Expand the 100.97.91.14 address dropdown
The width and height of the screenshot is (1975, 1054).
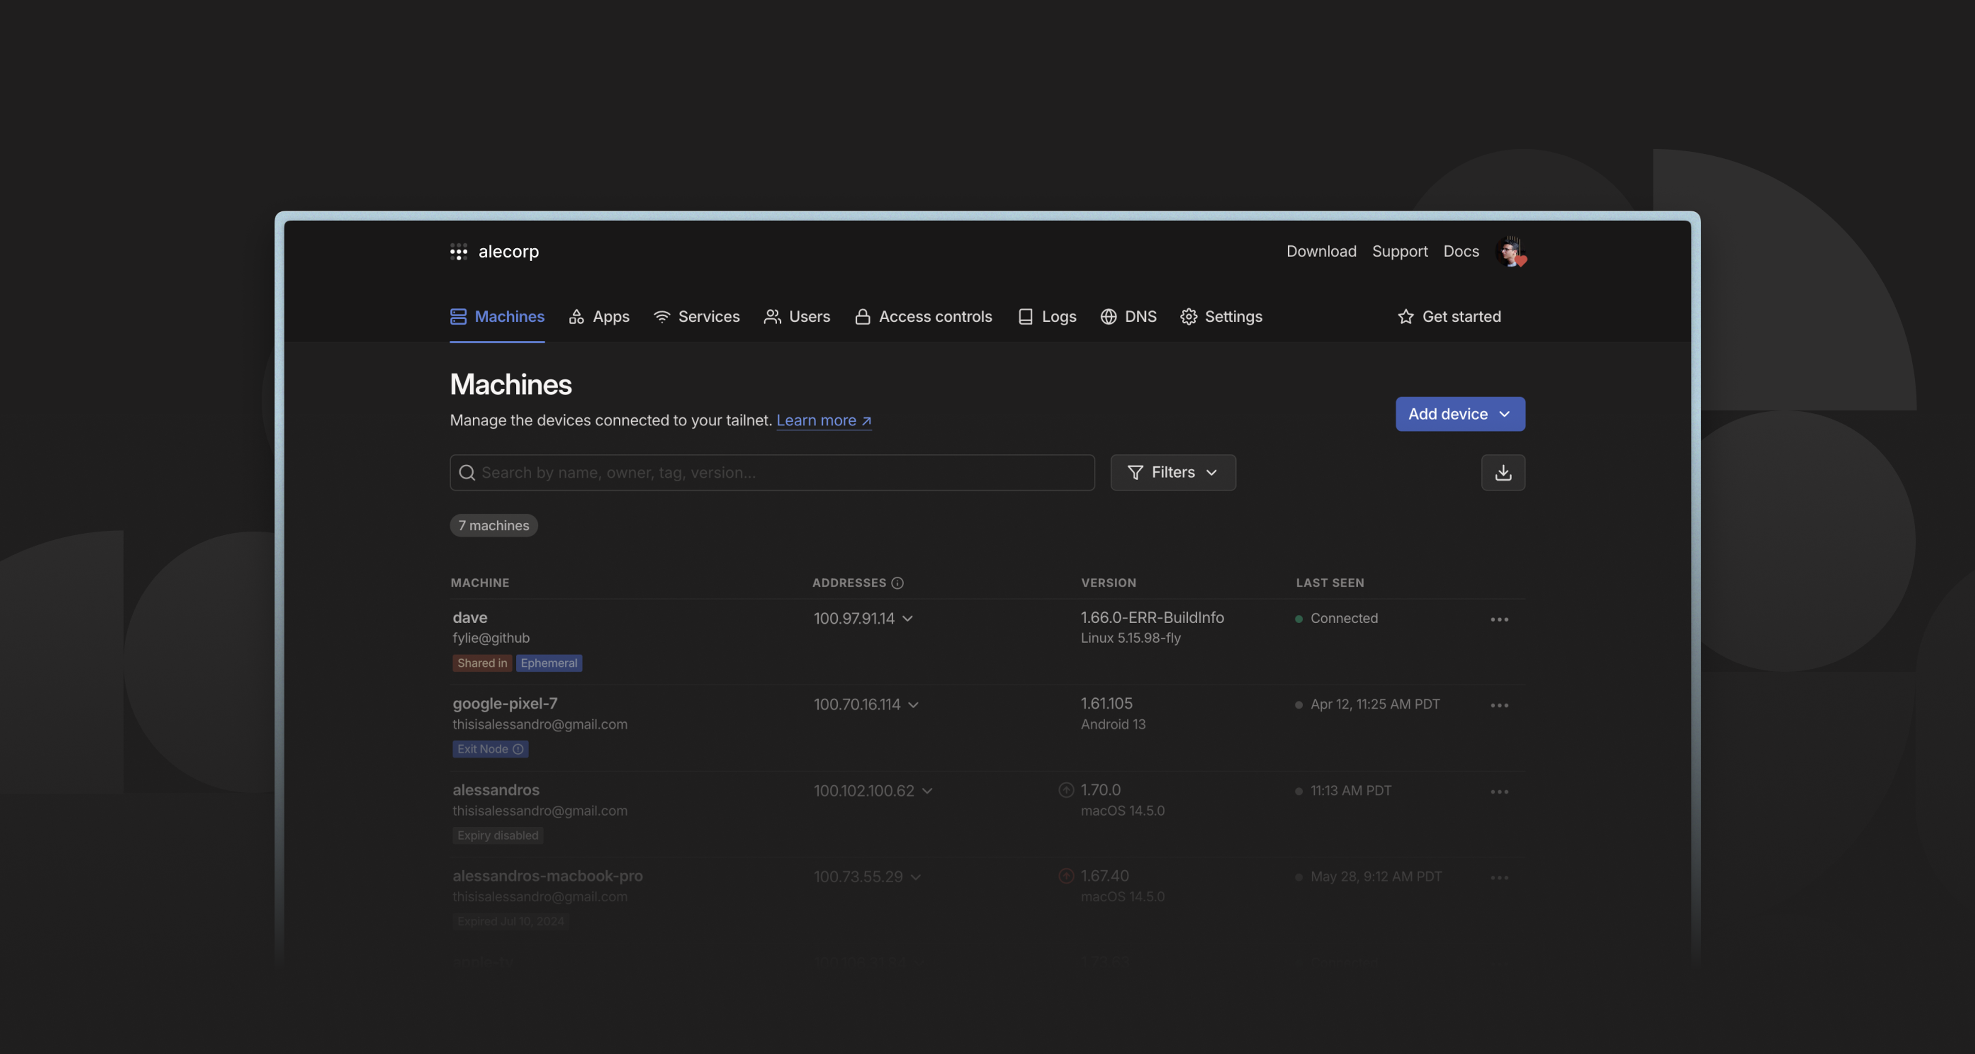(x=908, y=619)
